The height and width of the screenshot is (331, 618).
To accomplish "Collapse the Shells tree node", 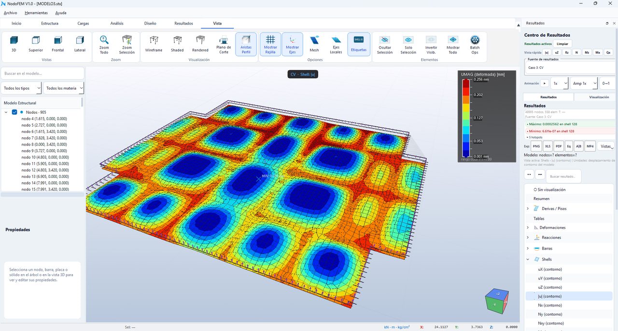I will point(528,259).
